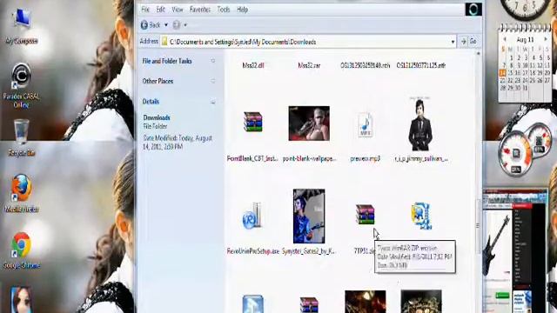Select the RevoUninProSetup.exe installer icon
Image resolution: width=557 pixels, height=313 pixels.
(252, 216)
